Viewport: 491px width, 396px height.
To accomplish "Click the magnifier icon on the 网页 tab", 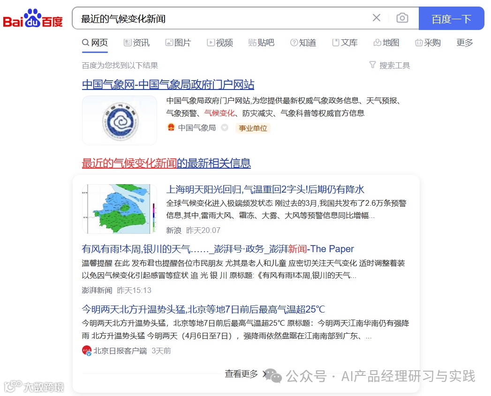I will tap(85, 42).
